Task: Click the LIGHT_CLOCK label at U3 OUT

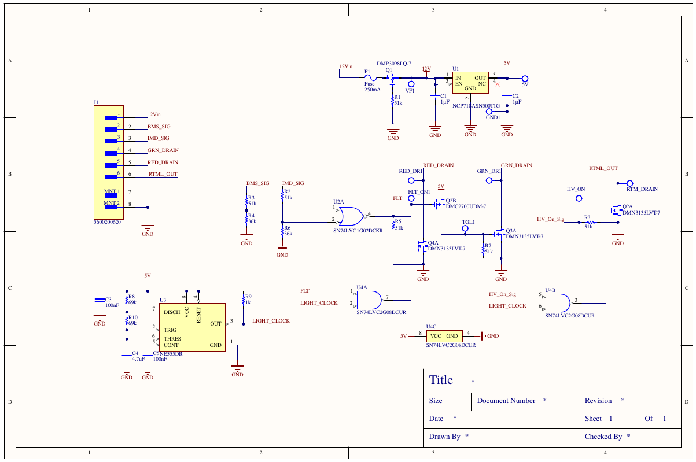Action: click(271, 321)
